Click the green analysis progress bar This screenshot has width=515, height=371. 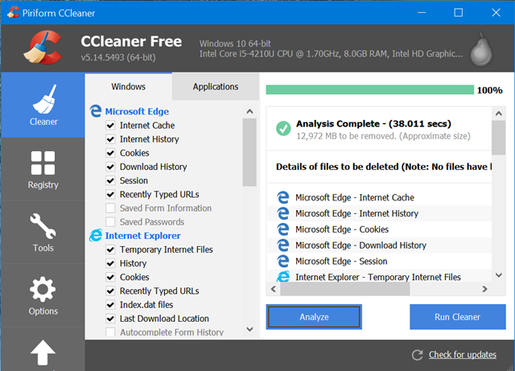370,89
